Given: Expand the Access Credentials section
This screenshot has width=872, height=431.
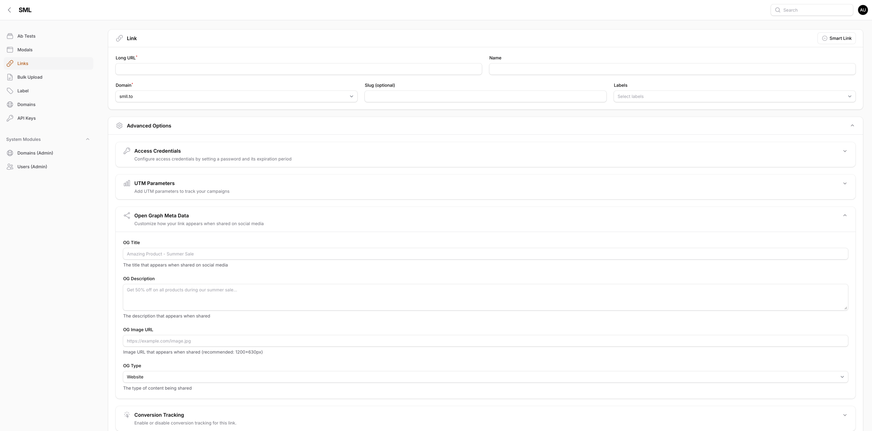Looking at the screenshot, I should click(x=845, y=151).
